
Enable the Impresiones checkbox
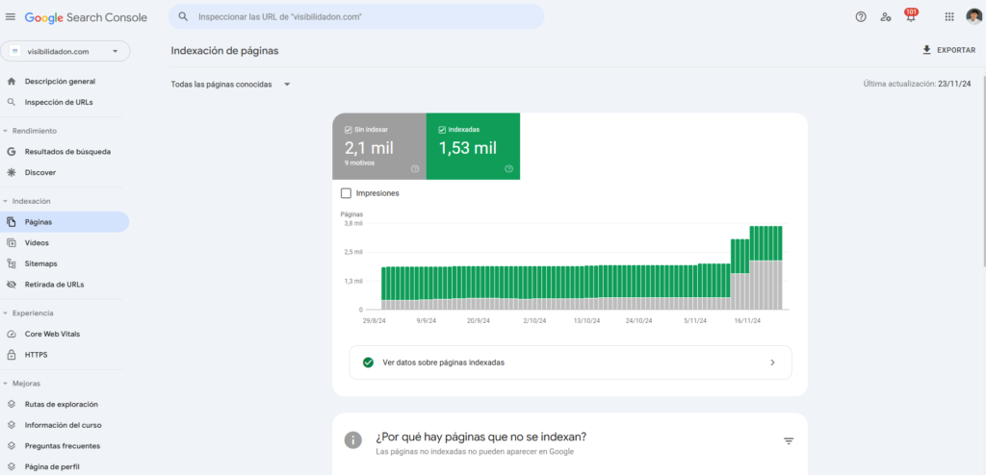coord(347,193)
